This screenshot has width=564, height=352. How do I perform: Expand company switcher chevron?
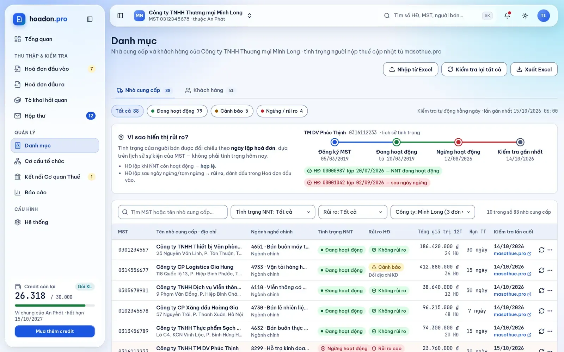250,16
